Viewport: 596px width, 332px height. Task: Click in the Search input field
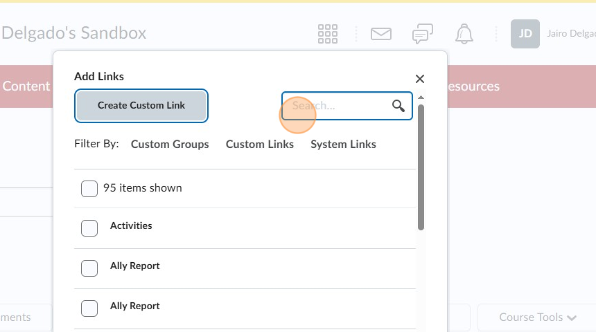point(336,106)
